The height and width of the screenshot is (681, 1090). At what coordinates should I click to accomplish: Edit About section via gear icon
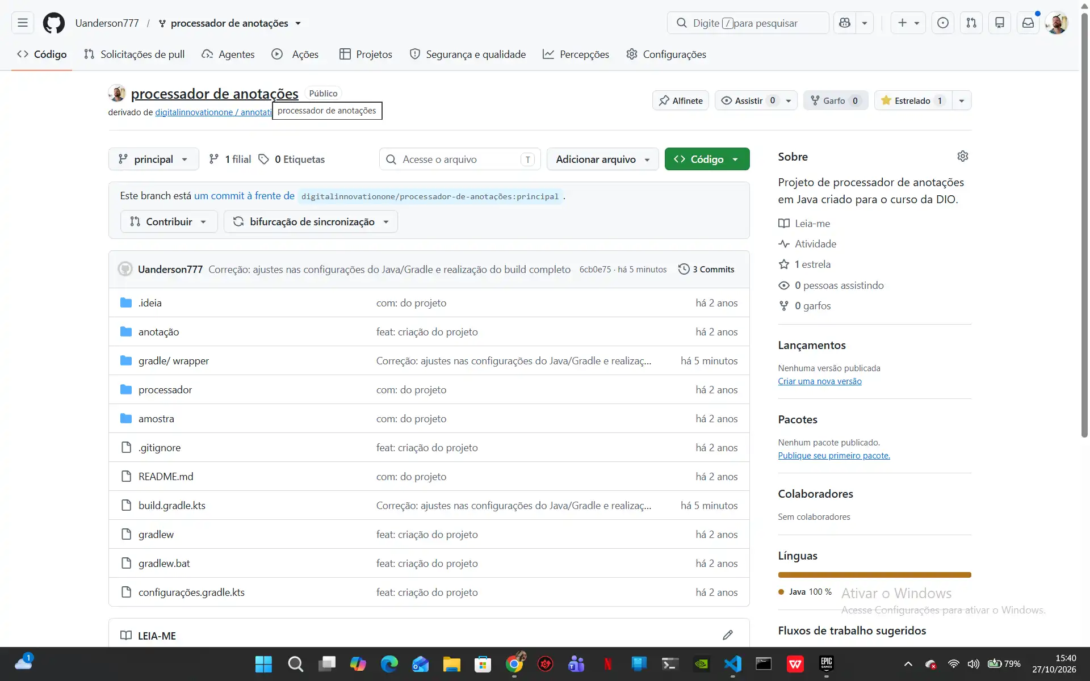pyautogui.click(x=963, y=156)
